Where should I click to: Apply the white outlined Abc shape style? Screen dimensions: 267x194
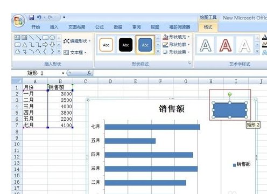[106, 45]
